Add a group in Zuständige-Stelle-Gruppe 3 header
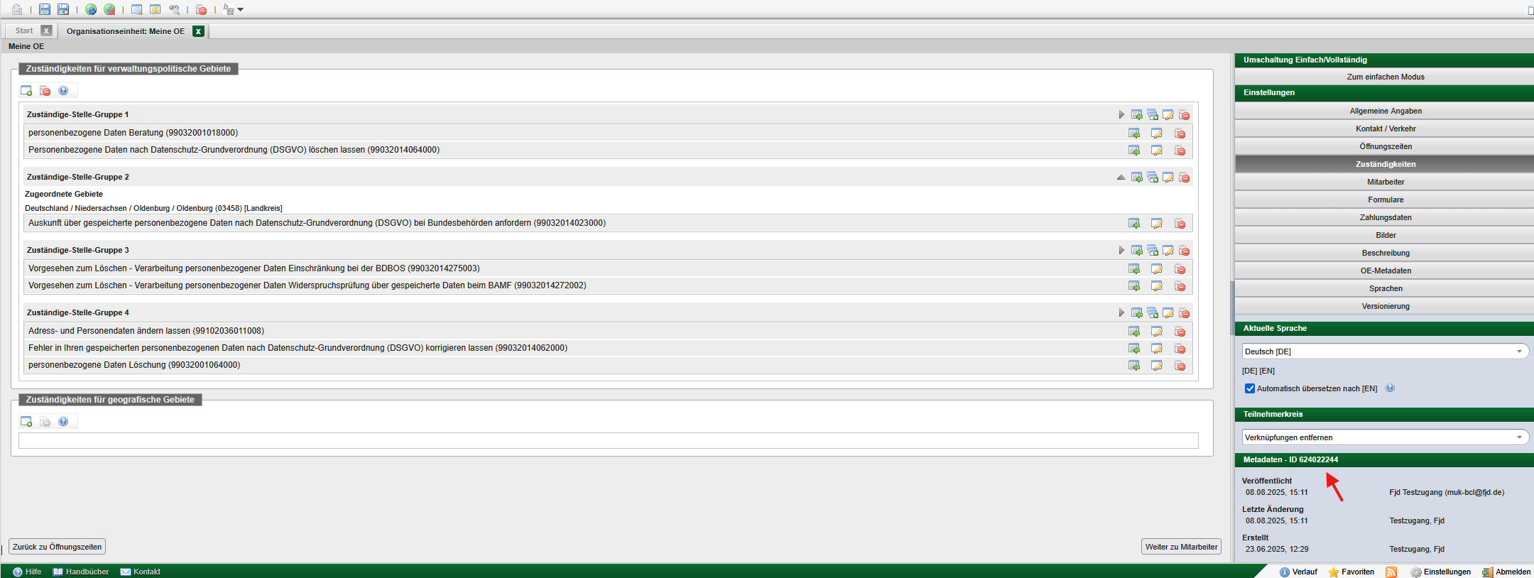The width and height of the screenshot is (1534, 578). coord(1153,251)
